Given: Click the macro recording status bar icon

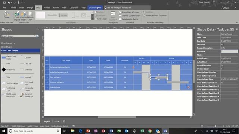Looking at the screenshot, I should [74, 126].
